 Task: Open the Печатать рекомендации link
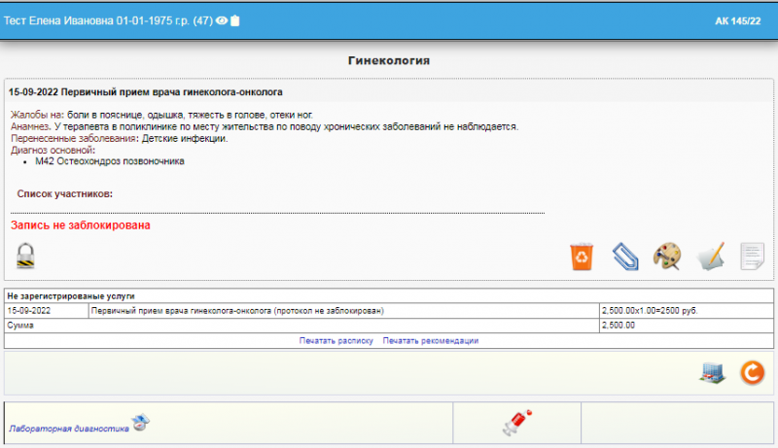pyautogui.click(x=430, y=341)
